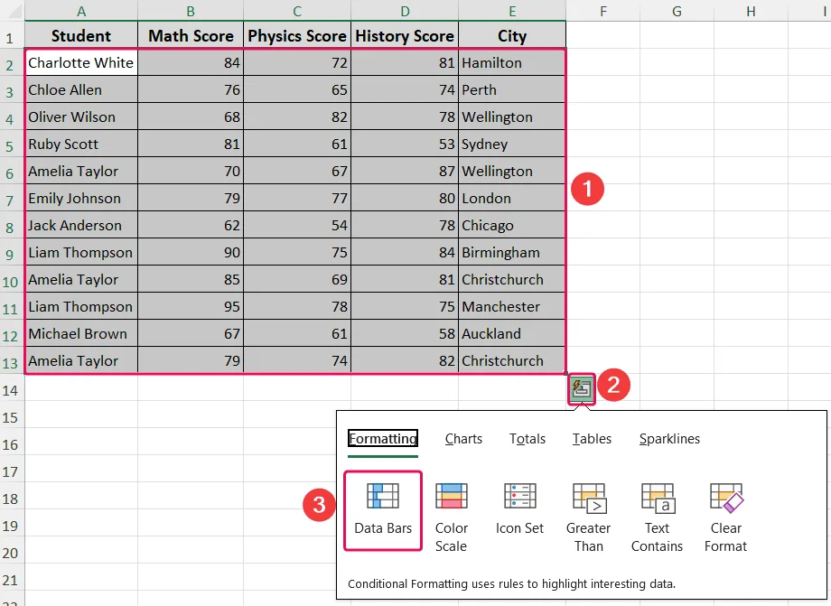Select row 14 header
Image resolution: width=831 pixels, height=606 pixels.
[x=12, y=389]
